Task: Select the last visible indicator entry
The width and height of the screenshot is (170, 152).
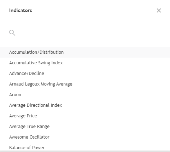Action: pos(85,147)
